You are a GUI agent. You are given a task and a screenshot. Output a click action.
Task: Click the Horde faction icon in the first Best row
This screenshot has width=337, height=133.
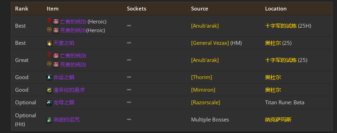pos(49,21)
